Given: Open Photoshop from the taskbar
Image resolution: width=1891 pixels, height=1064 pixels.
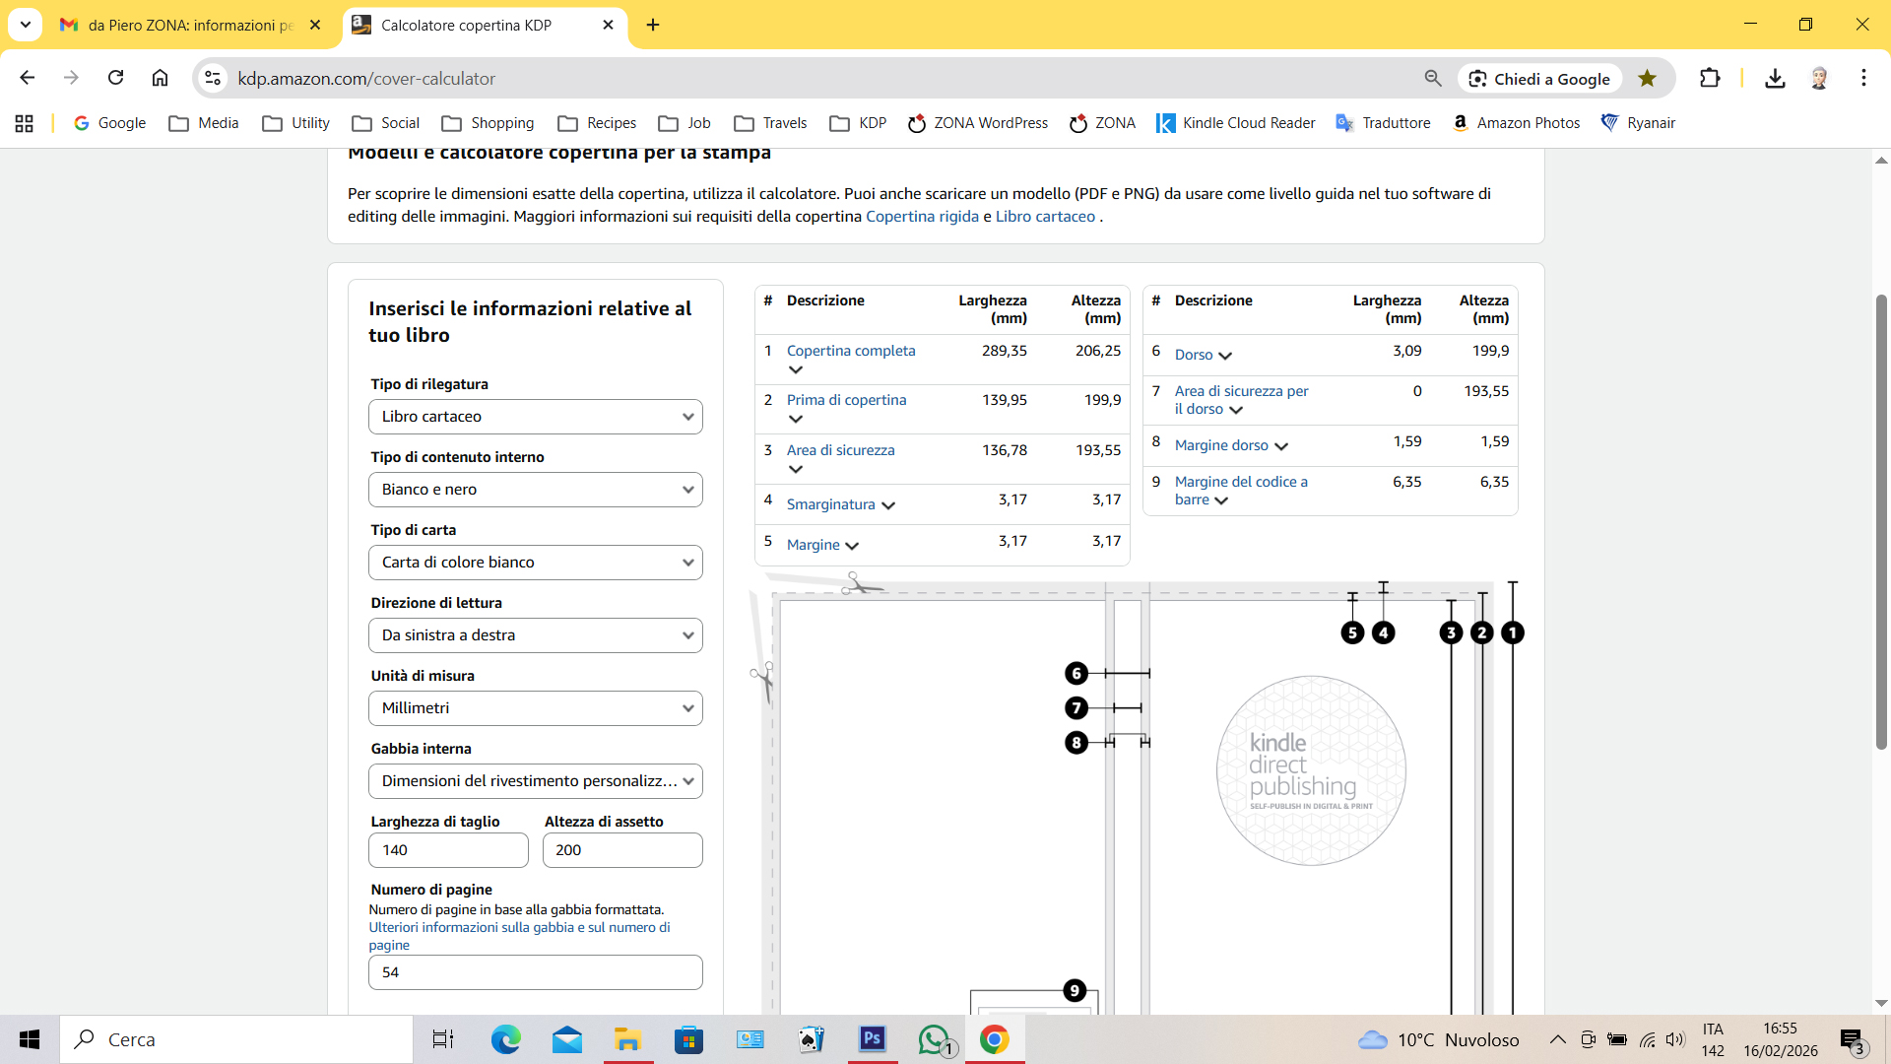Looking at the screenshot, I should click(x=872, y=1039).
